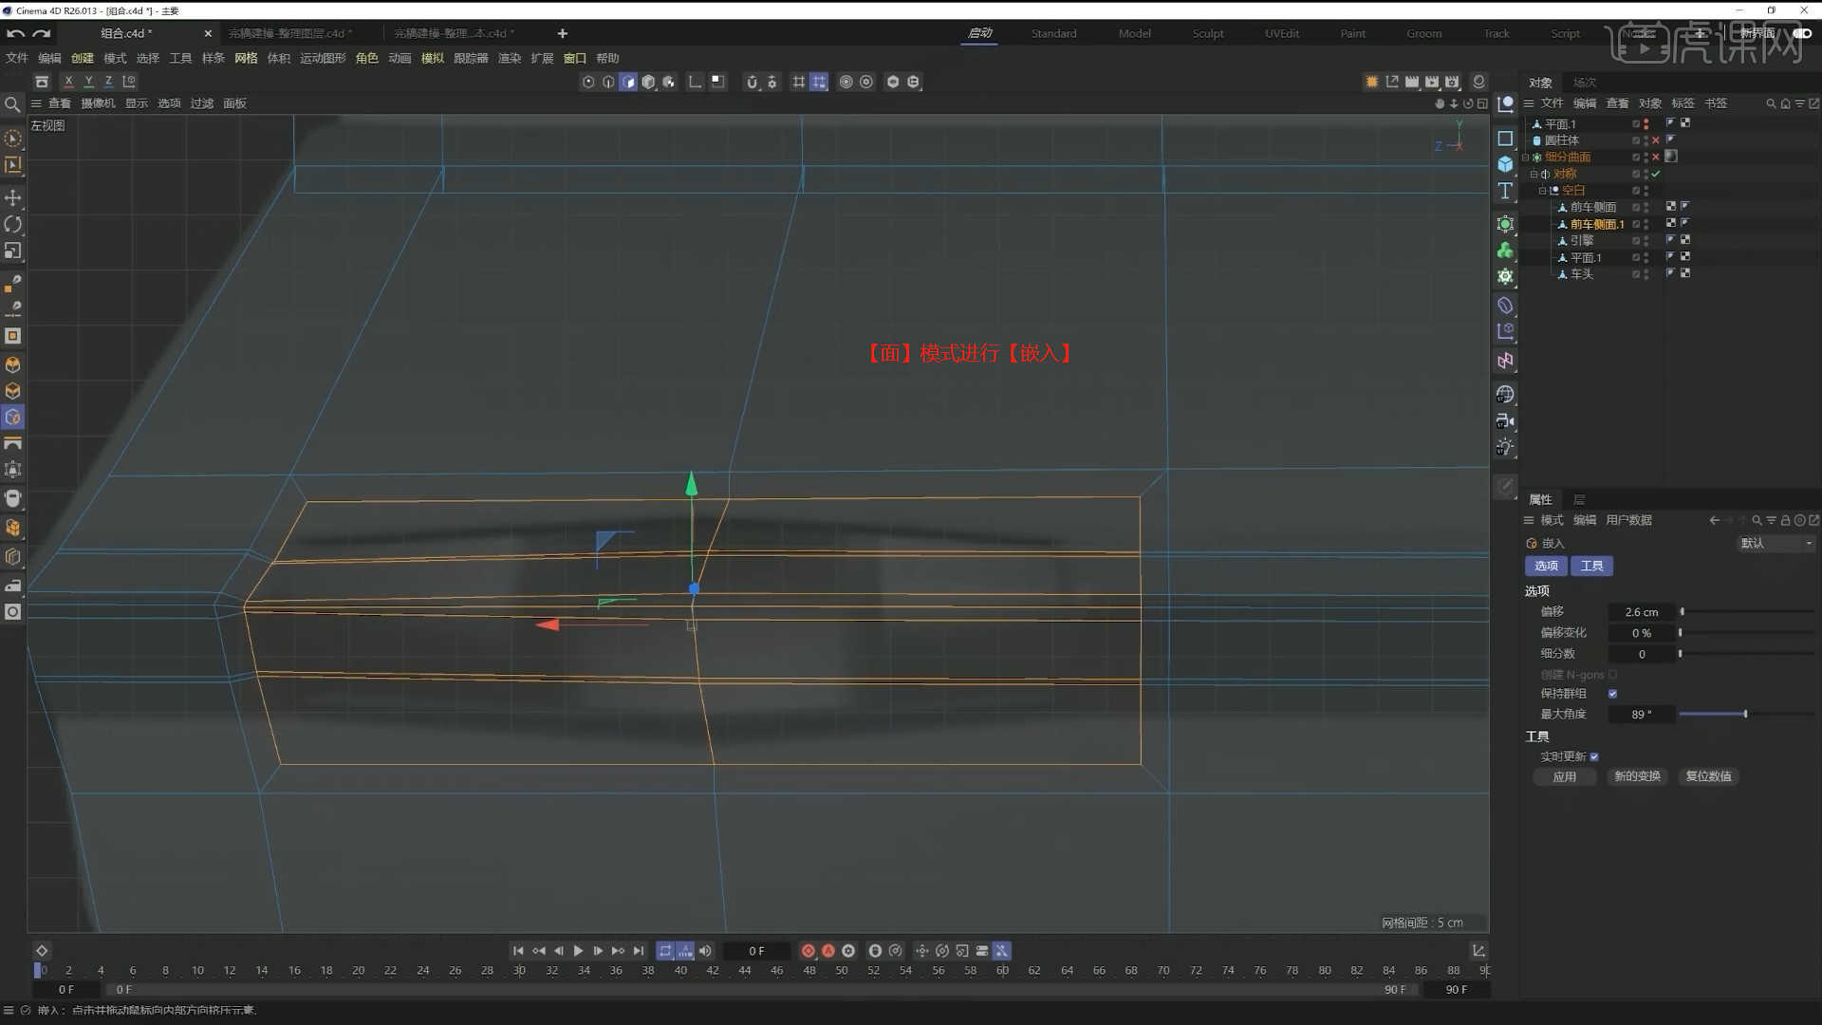
Task: Switch to UVEdit layout tab
Action: tap(1282, 33)
